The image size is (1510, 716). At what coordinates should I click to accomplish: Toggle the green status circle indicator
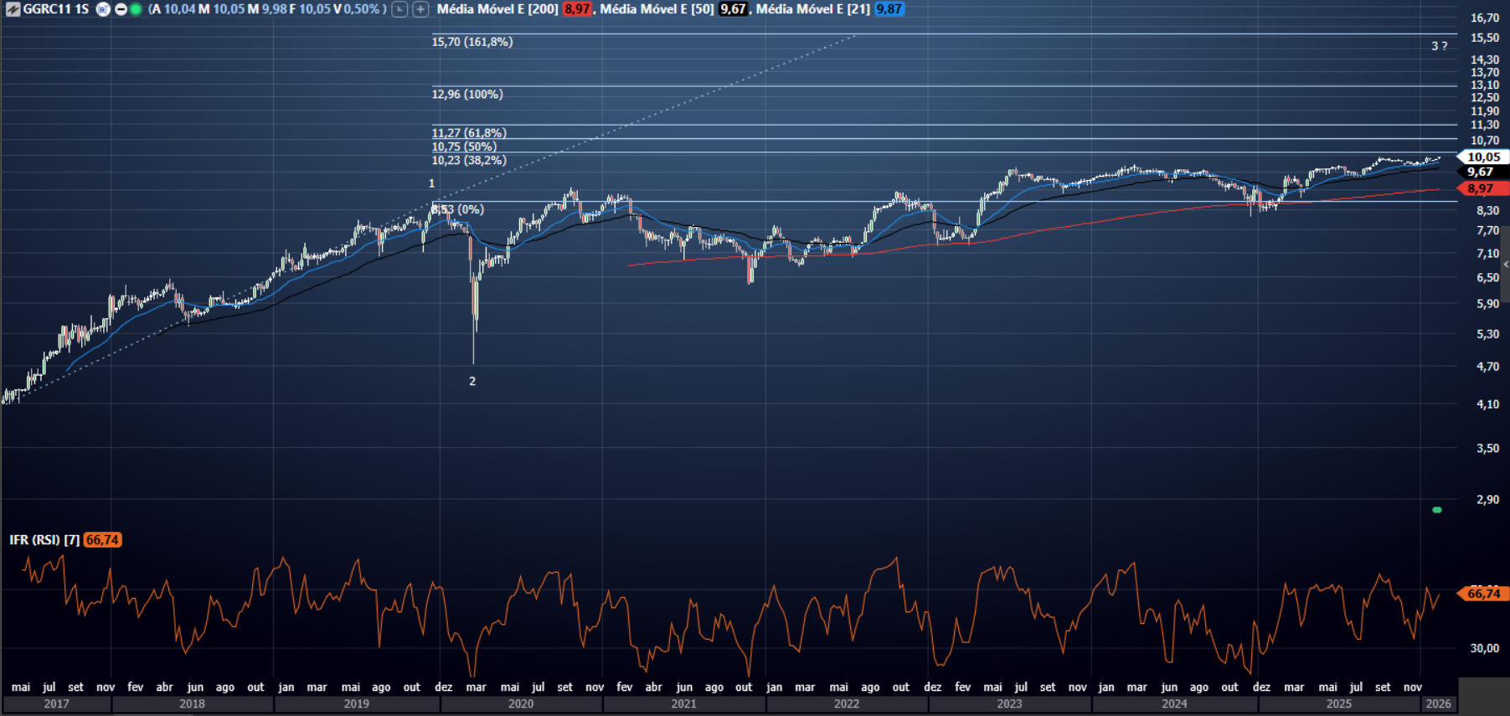(136, 9)
